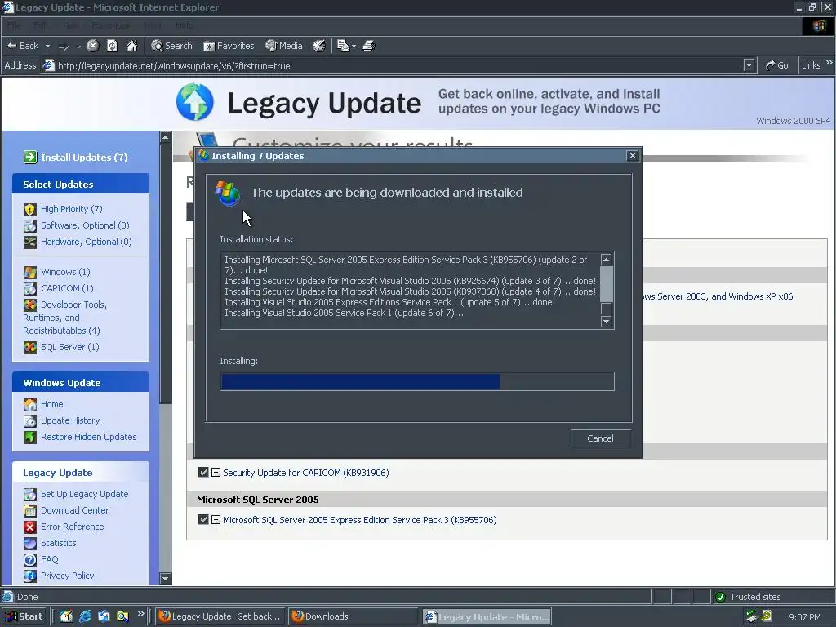Click the High Priority shield icon
The height and width of the screenshot is (627, 836).
[x=30, y=210]
